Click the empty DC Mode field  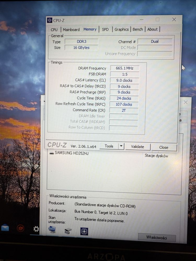pos(155,48)
